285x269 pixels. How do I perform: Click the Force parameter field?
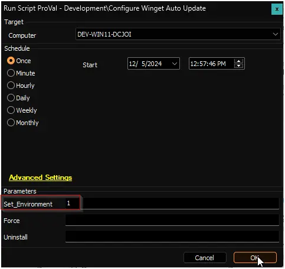pos(172,220)
